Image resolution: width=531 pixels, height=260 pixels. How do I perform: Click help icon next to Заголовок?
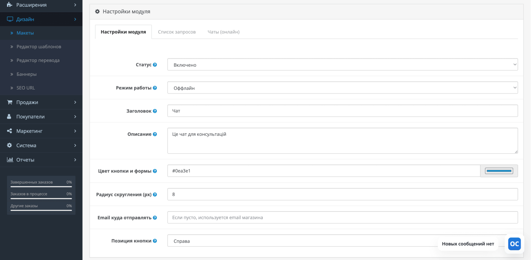(x=155, y=111)
